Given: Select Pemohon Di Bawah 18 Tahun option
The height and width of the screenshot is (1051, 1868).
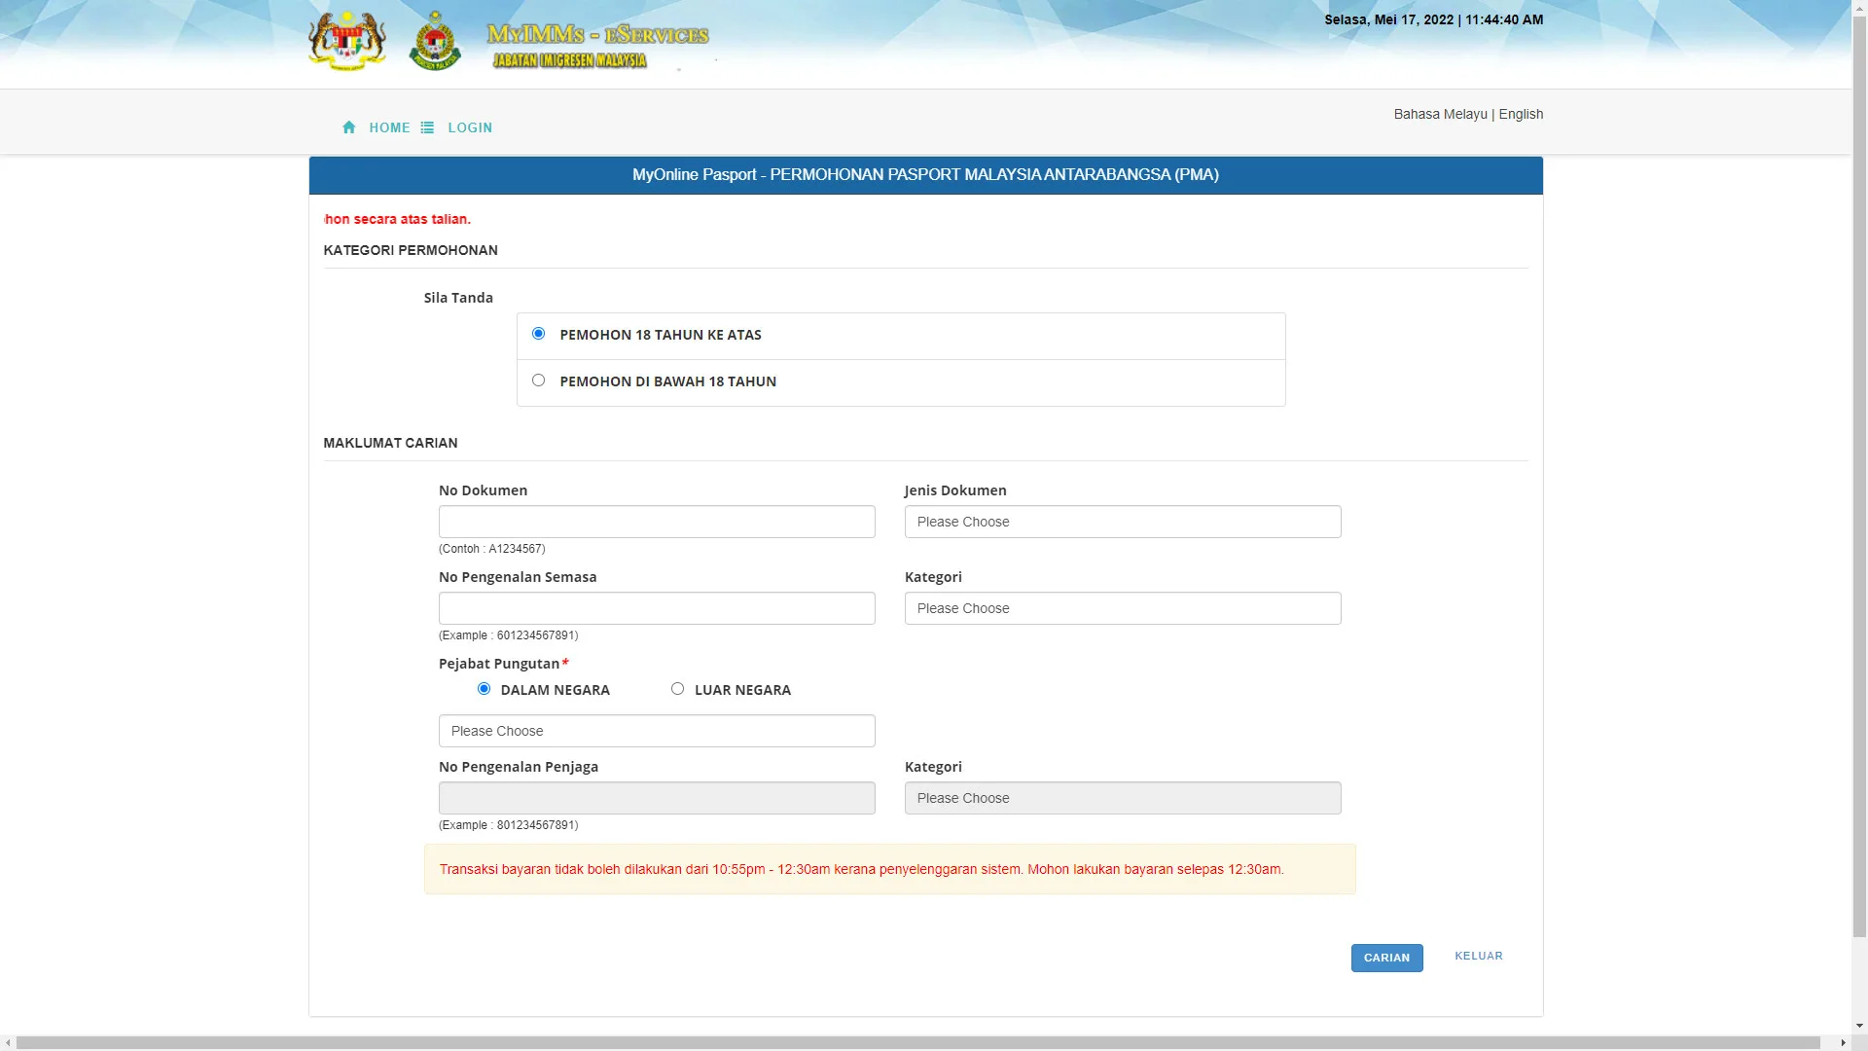Looking at the screenshot, I should [538, 381].
